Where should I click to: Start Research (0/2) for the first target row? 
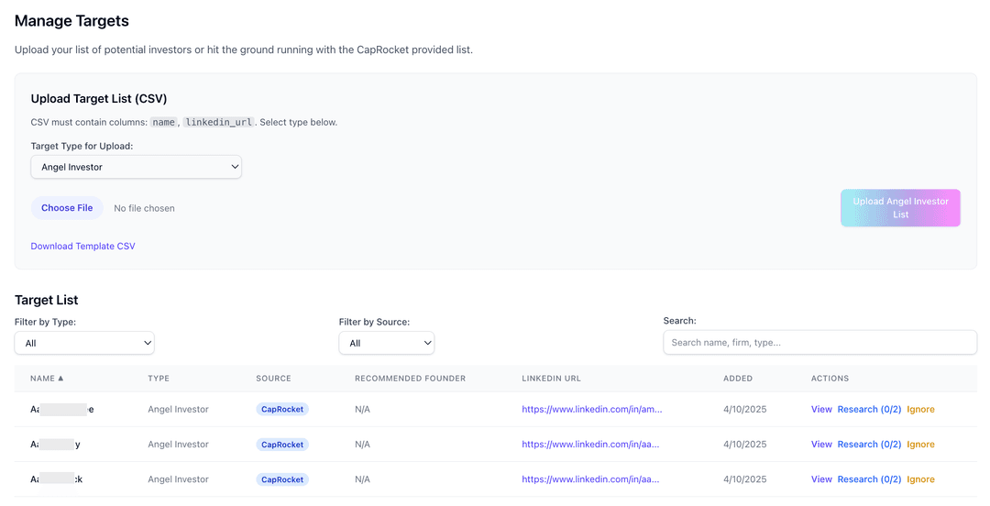click(869, 410)
